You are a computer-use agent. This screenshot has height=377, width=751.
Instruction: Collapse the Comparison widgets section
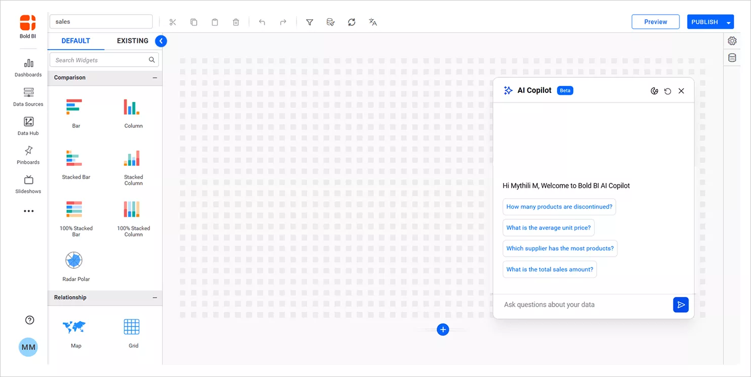154,77
